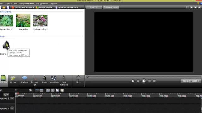Viewport: 202px width, 113px height.
Task: Click the preview playback scrubber handle
Action: [87, 77]
